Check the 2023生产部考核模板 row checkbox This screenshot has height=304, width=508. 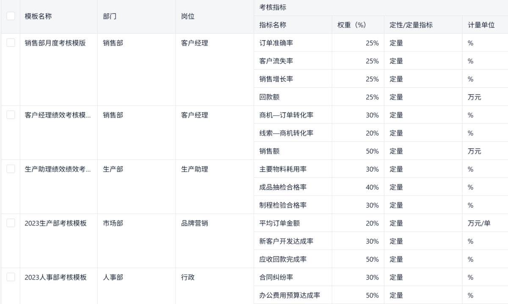pyautogui.click(x=11, y=223)
